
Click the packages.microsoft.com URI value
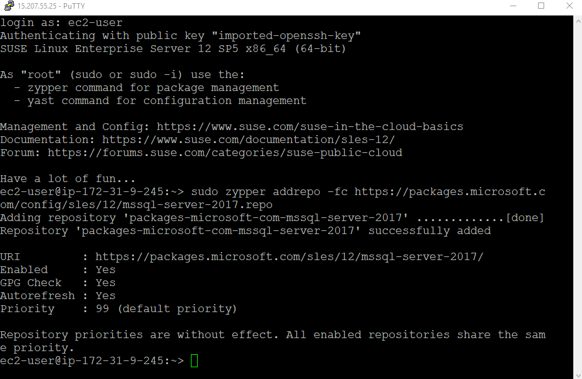[x=289, y=256]
